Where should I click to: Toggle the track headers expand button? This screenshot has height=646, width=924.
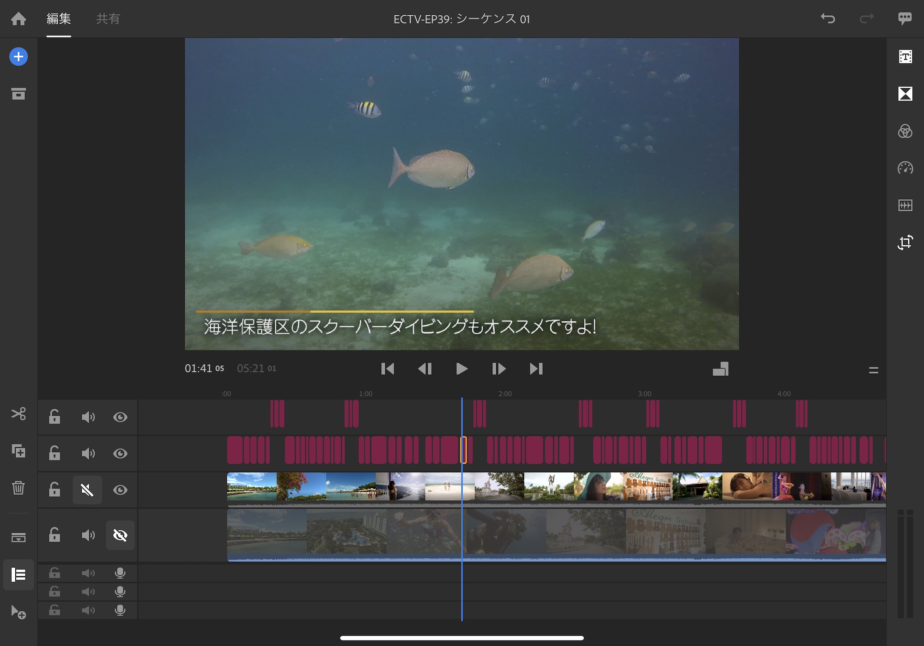(18, 575)
